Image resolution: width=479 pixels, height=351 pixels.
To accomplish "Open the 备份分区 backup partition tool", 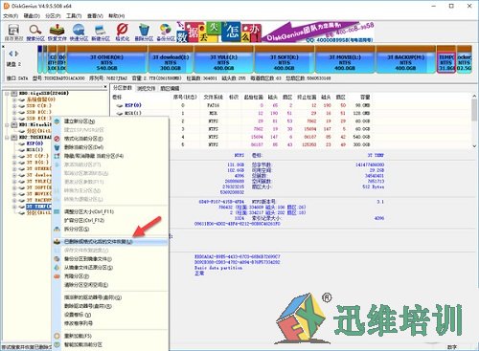I will click(166, 33).
